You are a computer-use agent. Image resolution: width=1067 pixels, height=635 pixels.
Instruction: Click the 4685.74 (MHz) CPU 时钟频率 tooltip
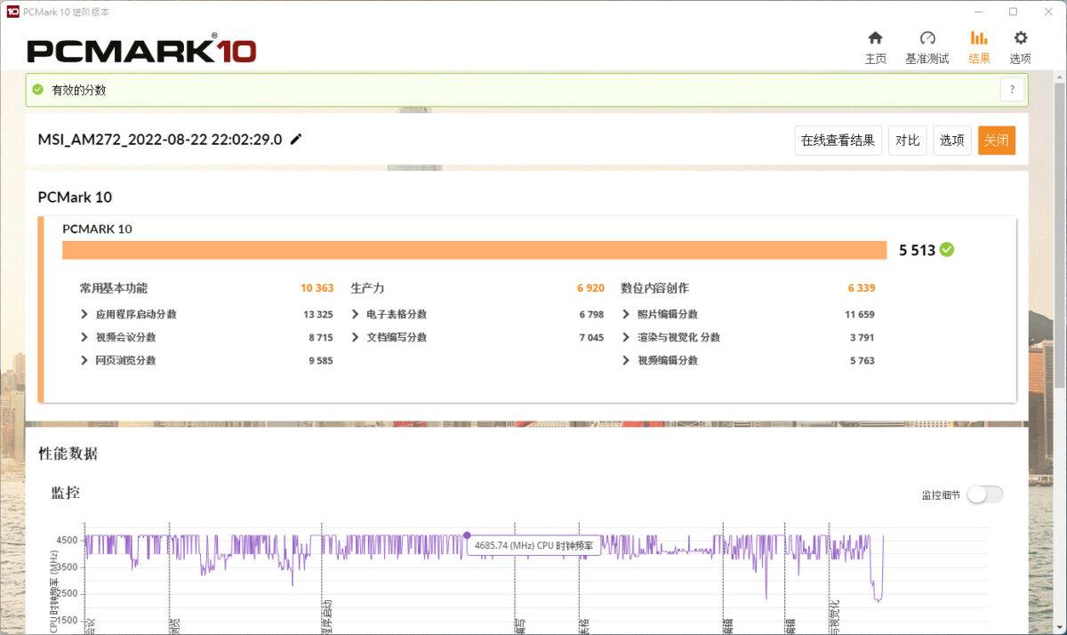pyautogui.click(x=533, y=545)
